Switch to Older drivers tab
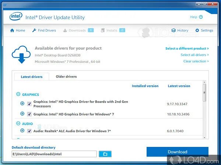 tap(66, 76)
